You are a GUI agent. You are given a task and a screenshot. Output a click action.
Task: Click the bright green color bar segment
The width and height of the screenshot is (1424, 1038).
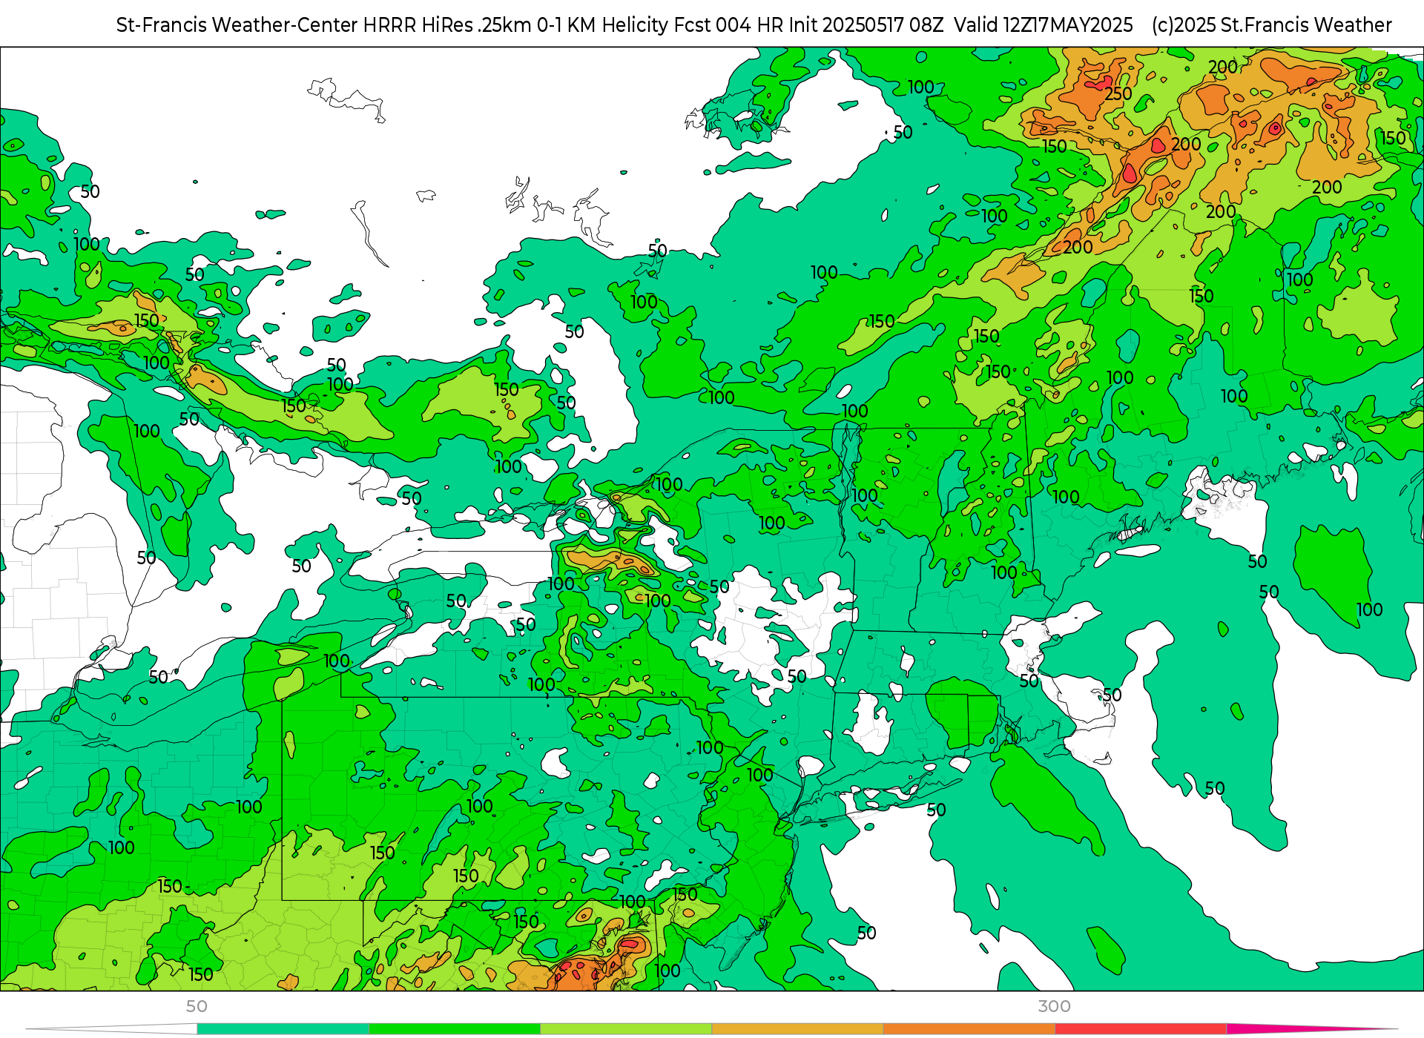coord(454,1029)
